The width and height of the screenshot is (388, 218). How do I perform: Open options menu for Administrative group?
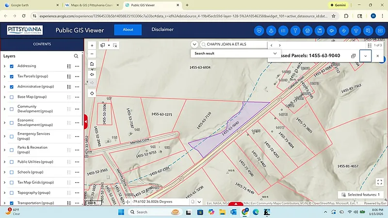pyautogui.click(x=77, y=87)
